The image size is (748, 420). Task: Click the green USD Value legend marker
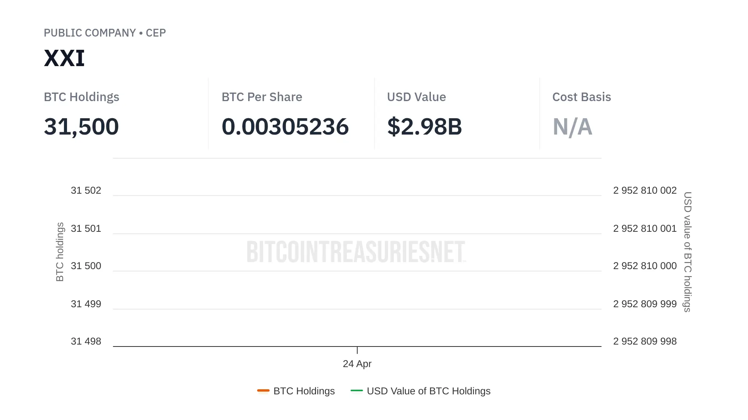356,390
